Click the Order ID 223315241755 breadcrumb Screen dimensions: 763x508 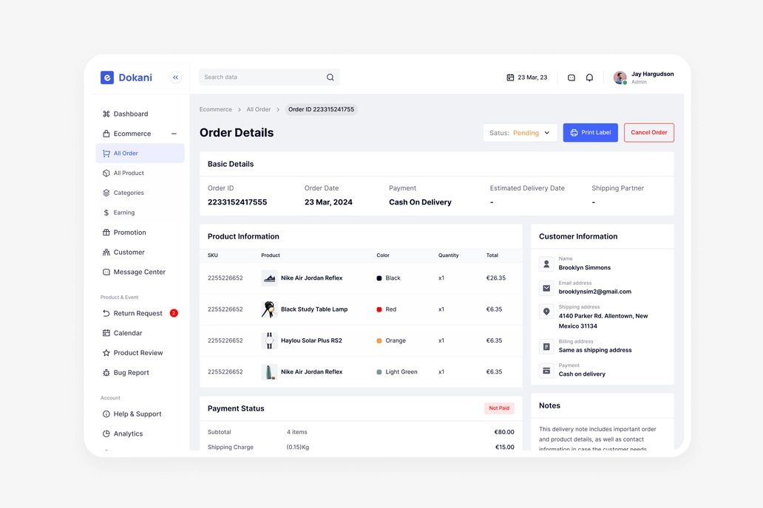tap(321, 109)
